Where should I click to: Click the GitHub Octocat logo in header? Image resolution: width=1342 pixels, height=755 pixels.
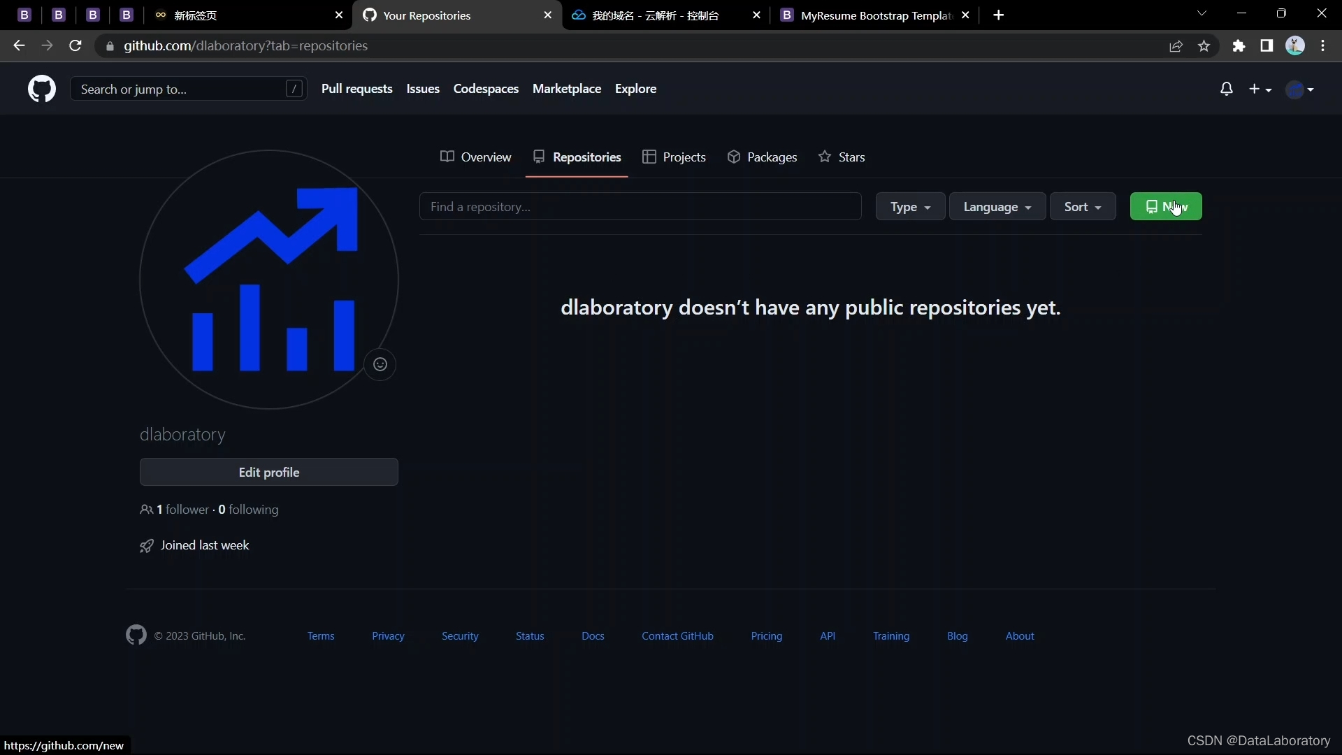tap(42, 89)
